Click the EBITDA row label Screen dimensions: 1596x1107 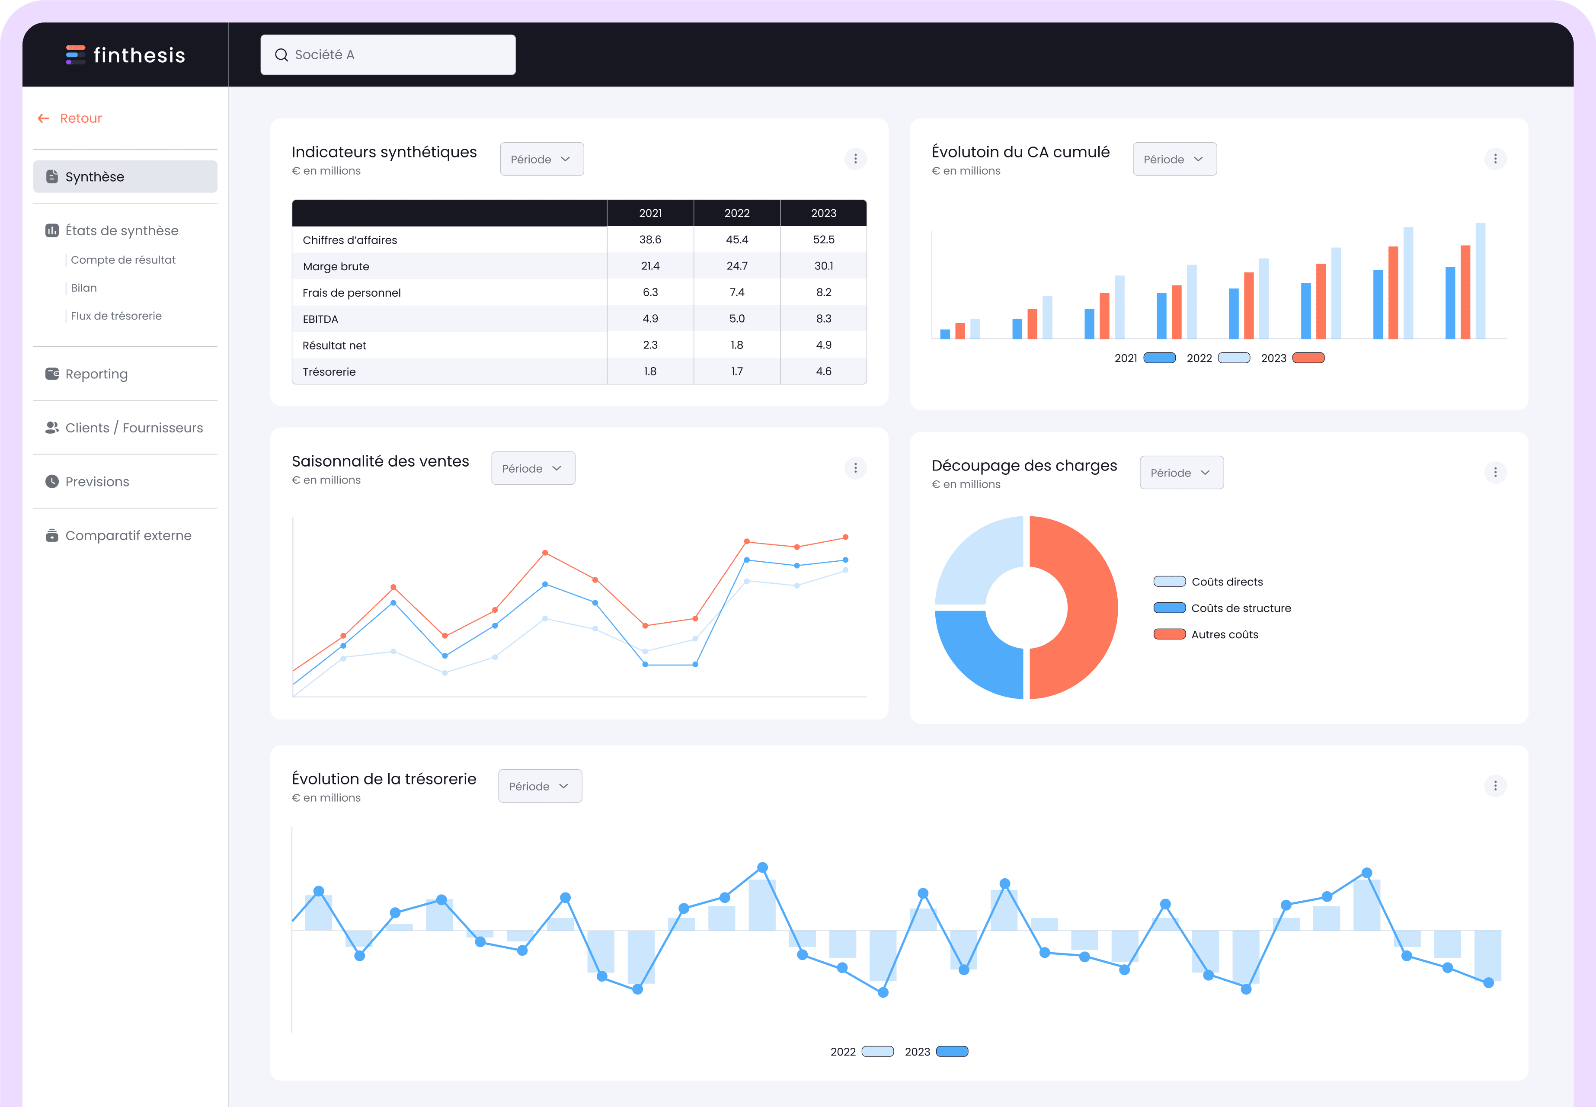pyautogui.click(x=320, y=319)
